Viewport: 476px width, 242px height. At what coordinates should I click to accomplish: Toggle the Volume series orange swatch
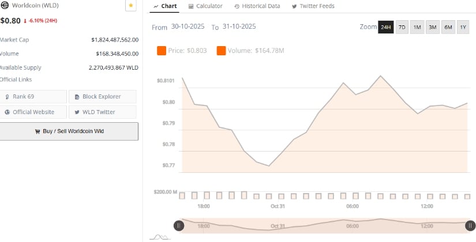point(222,51)
